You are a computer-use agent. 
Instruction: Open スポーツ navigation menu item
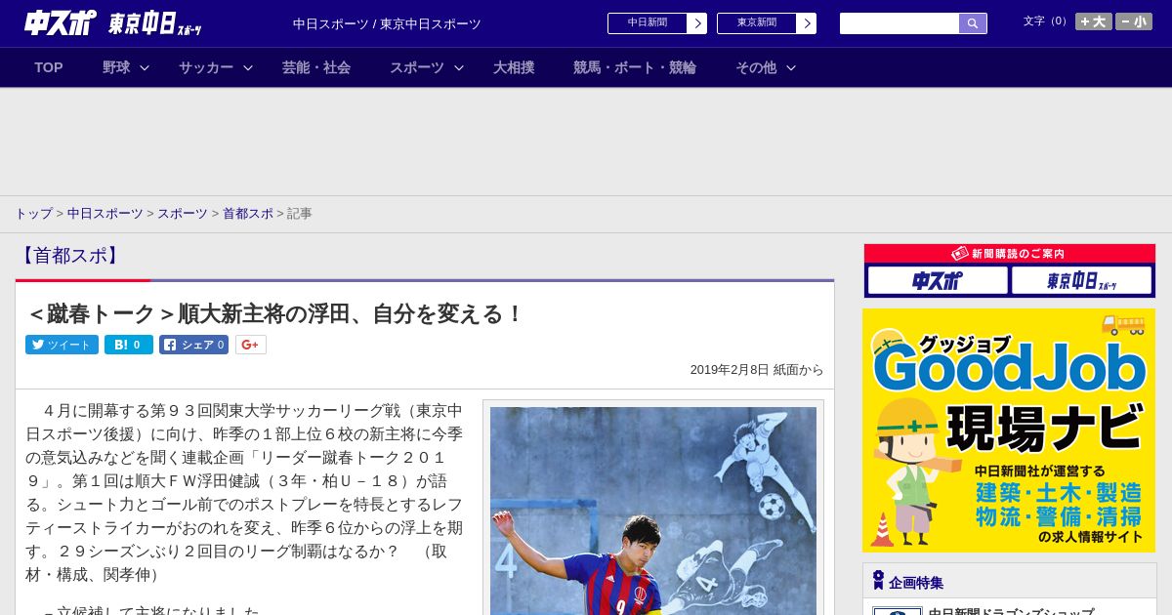[417, 67]
